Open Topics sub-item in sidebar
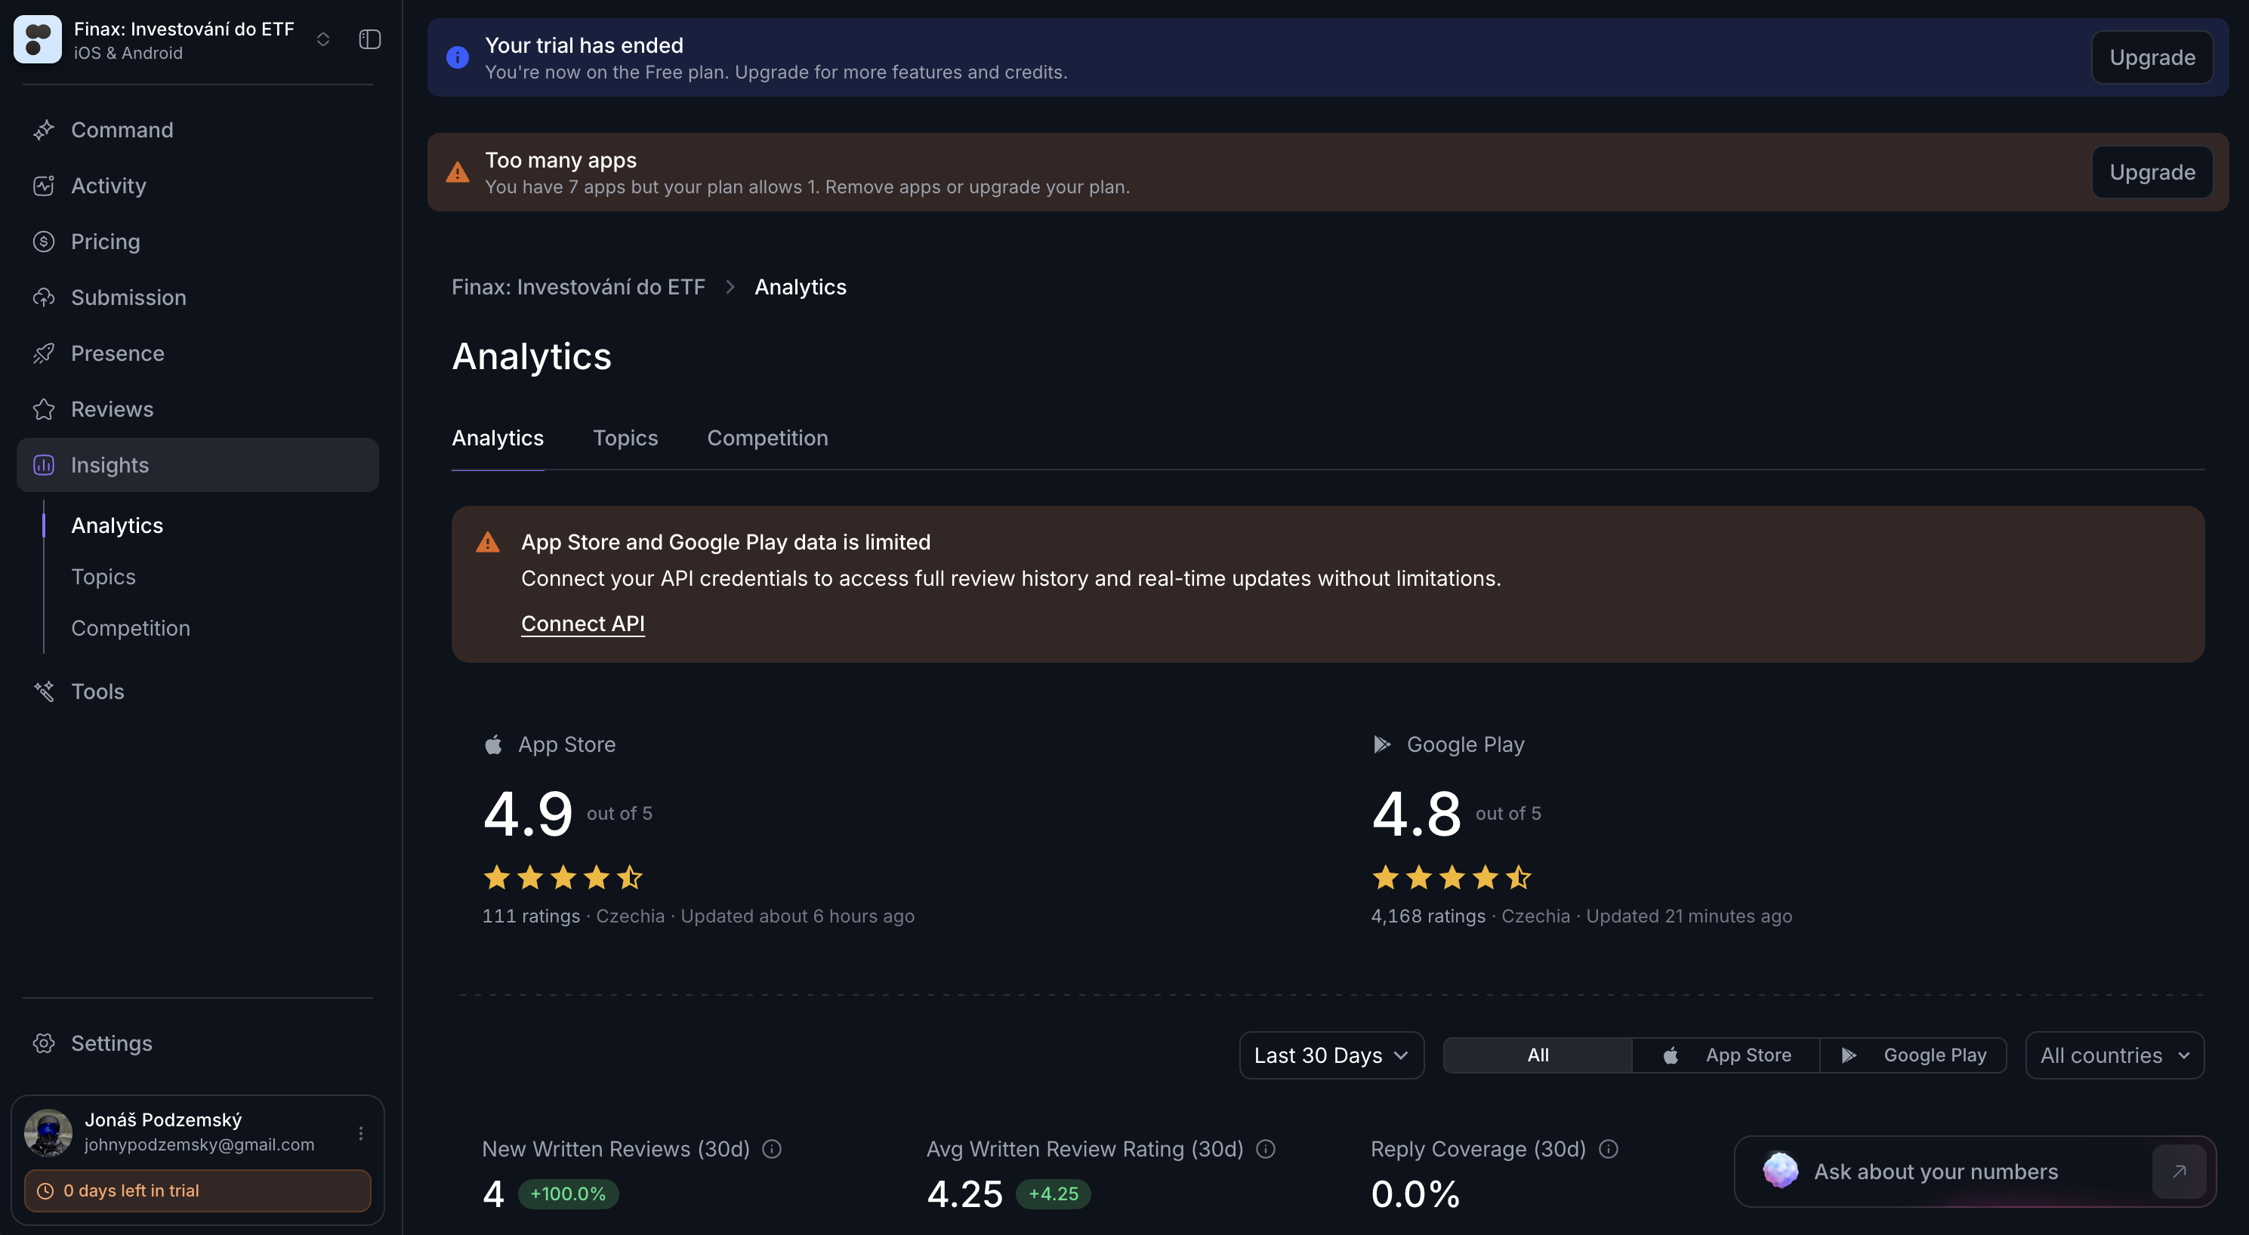The image size is (2249, 1235). pyautogui.click(x=103, y=577)
